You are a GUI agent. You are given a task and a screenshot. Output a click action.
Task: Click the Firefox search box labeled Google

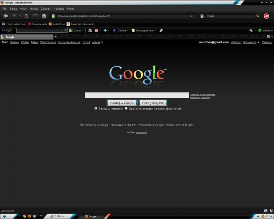[230, 16]
